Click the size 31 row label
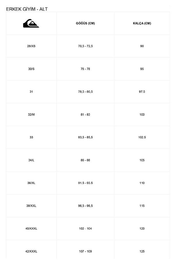Image resolution: width=176 pixels, height=264 pixels. tap(31, 92)
